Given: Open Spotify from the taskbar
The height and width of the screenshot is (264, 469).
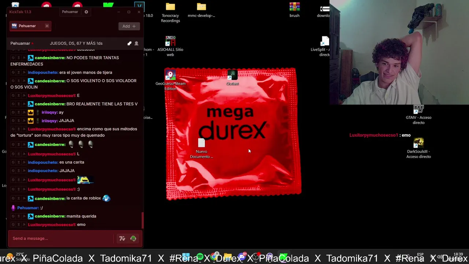Looking at the screenshot, I should pos(200,257).
